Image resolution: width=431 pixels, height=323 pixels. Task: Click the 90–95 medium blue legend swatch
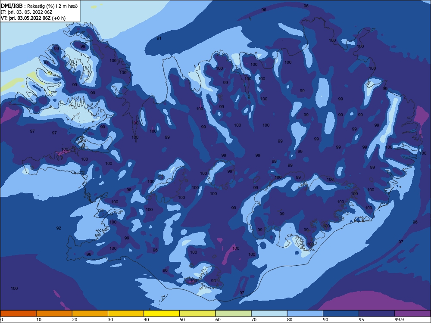[341, 314]
